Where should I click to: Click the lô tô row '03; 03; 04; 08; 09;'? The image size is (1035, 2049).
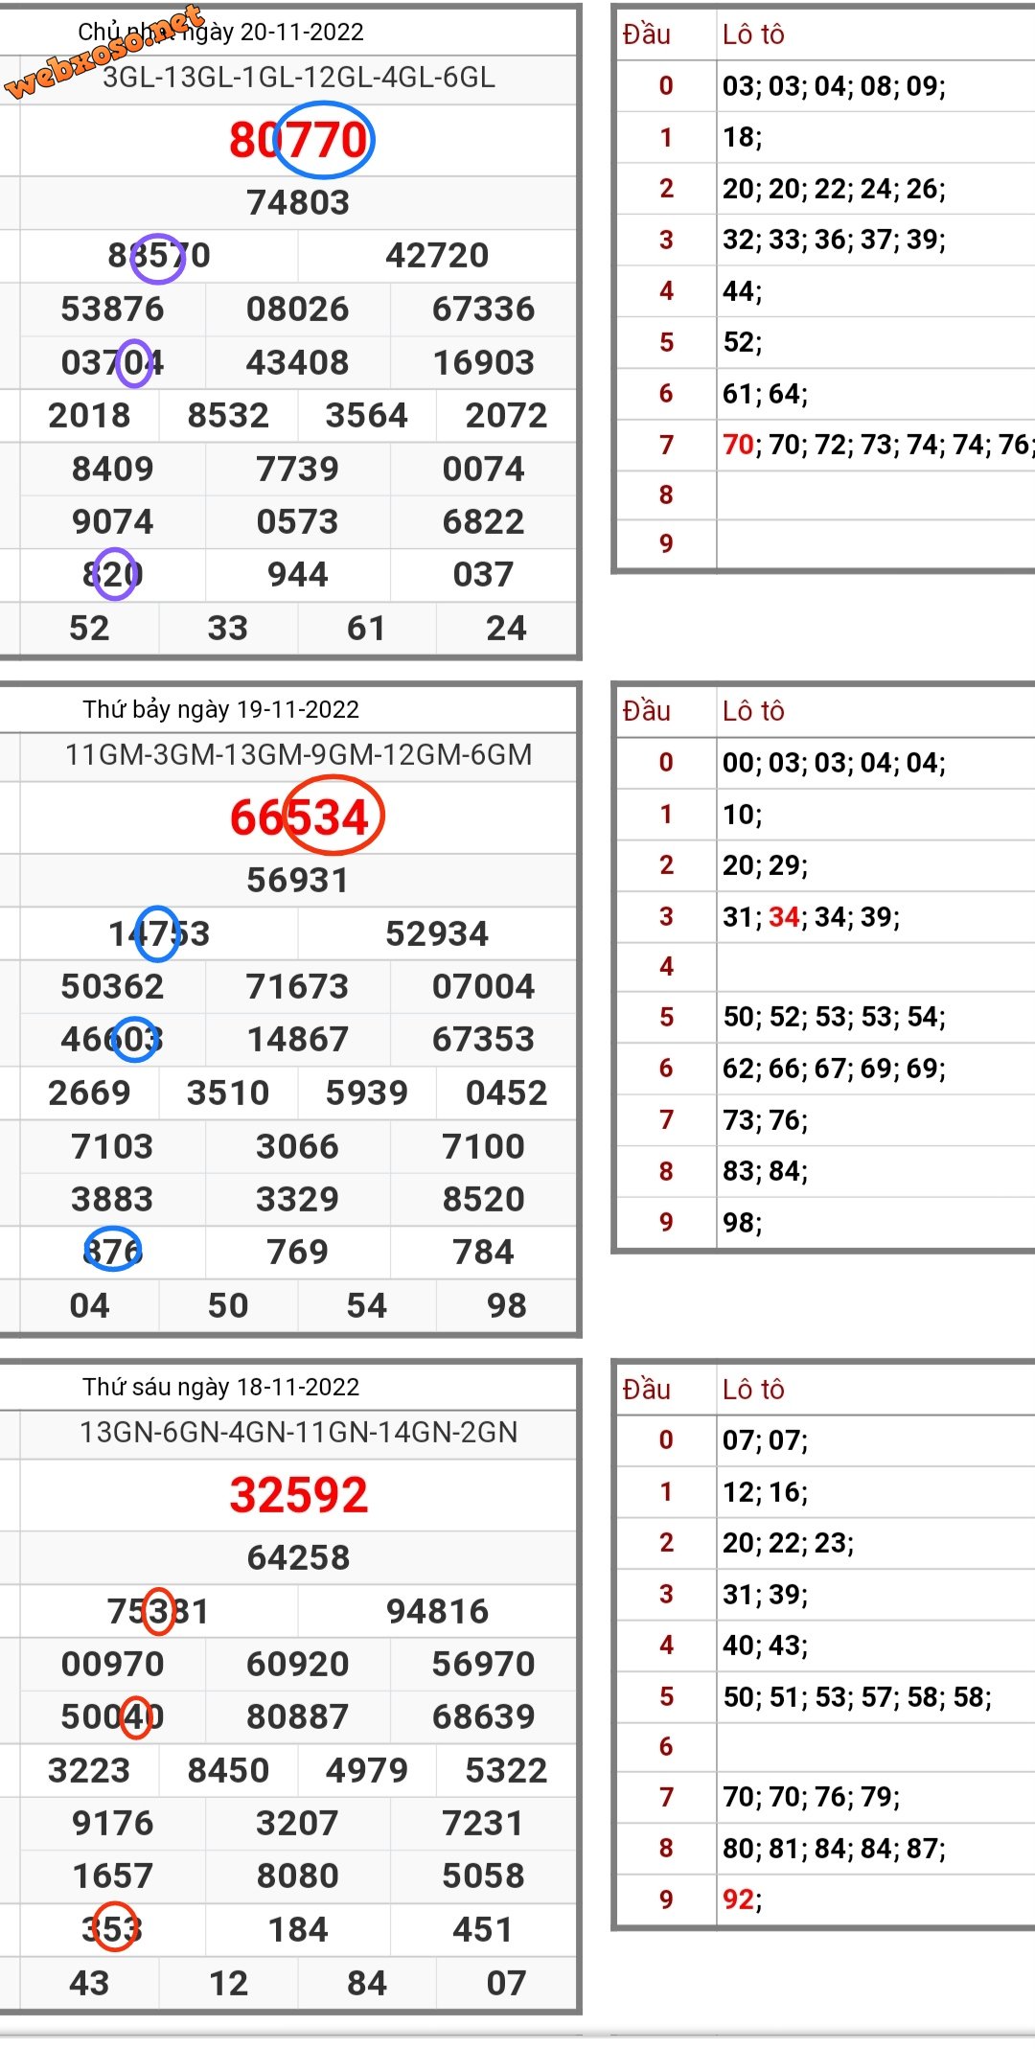pos(834,86)
